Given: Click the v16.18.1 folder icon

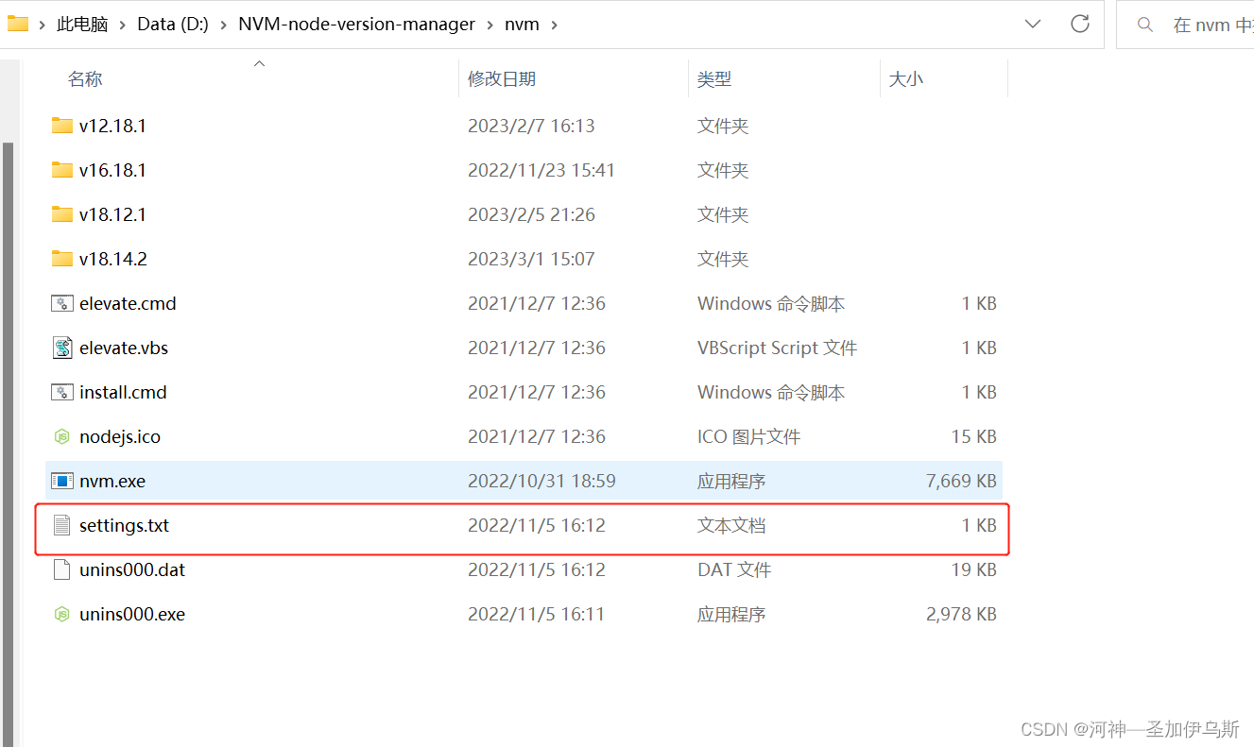Looking at the screenshot, I should click(62, 170).
